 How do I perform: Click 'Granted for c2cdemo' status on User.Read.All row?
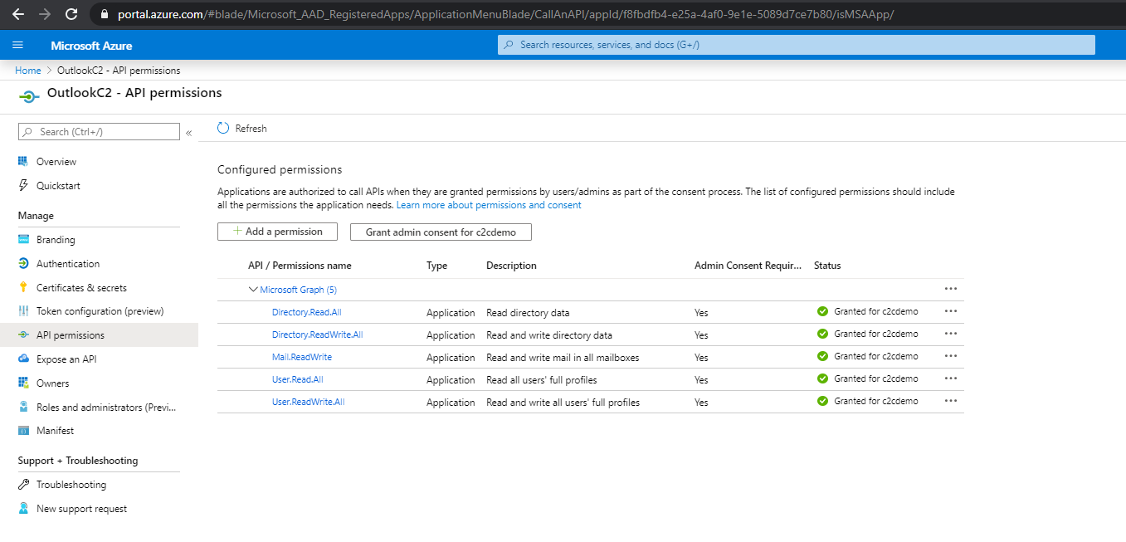(x=876, y=378)
